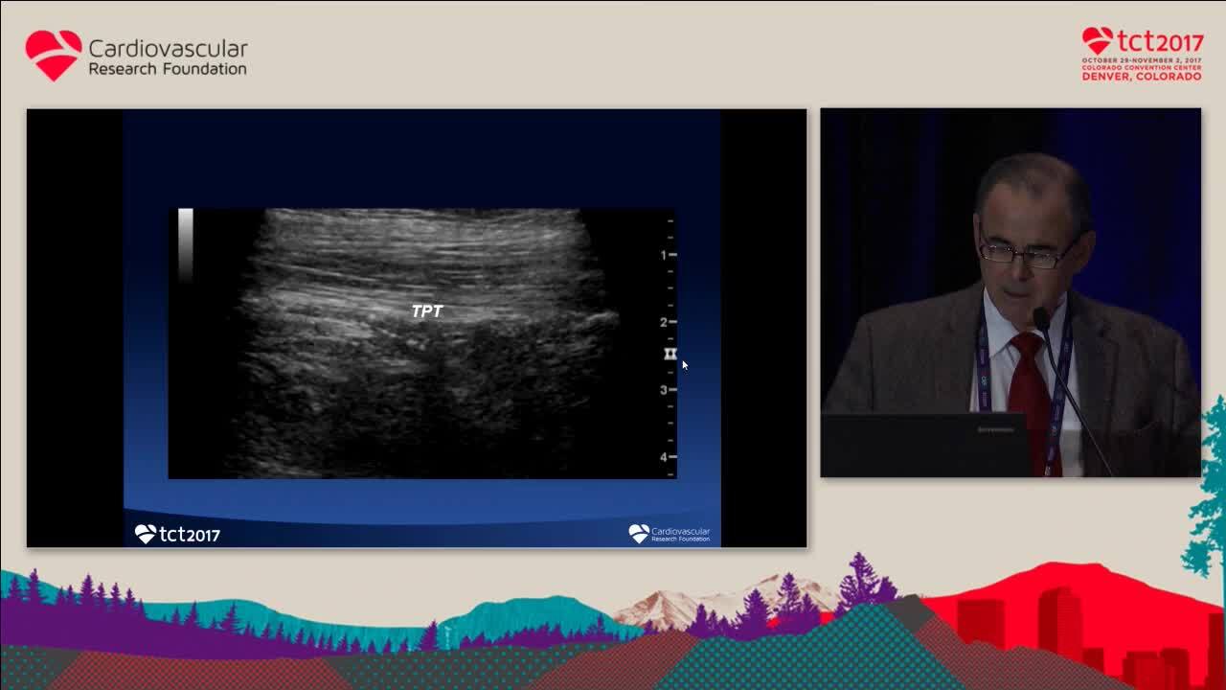The image size is (1226, 690).
Task: Click the snowy mountain peak illustration
Action: tap(670, 604)
